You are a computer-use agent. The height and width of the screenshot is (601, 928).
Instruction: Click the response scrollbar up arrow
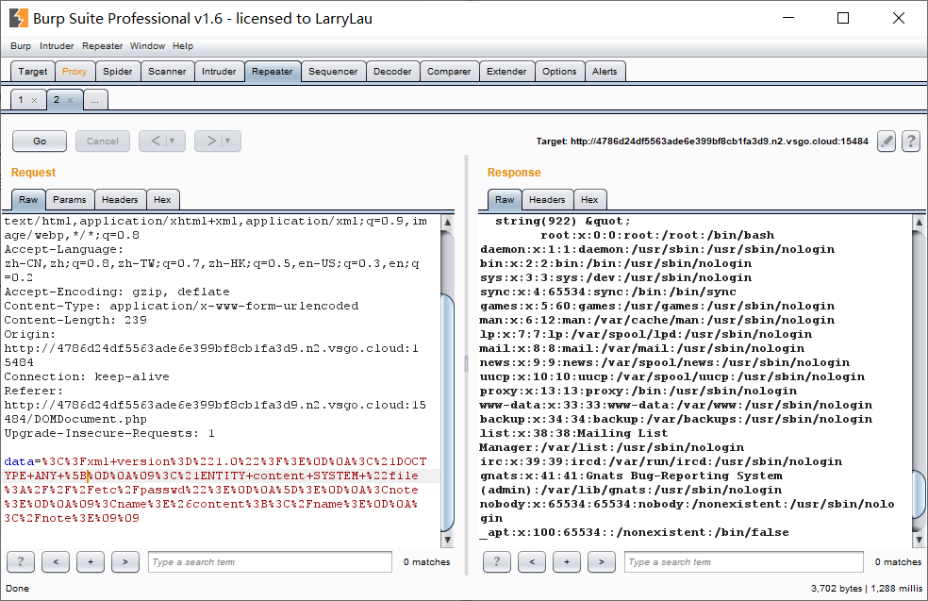(x=919, y=223)
